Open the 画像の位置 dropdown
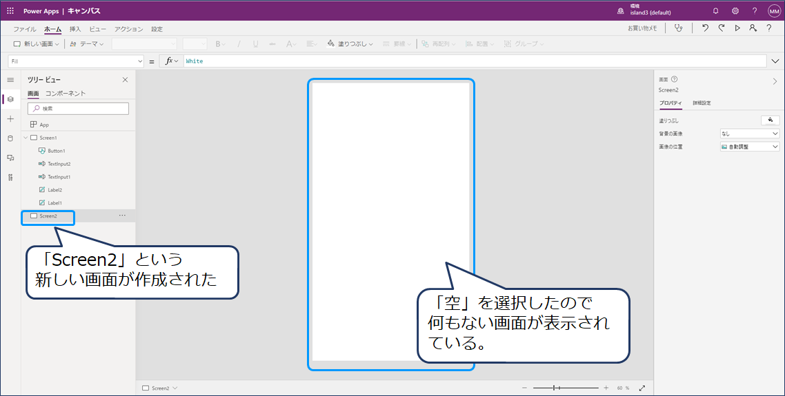Viewport: 785px width, 396px height. 749,147
